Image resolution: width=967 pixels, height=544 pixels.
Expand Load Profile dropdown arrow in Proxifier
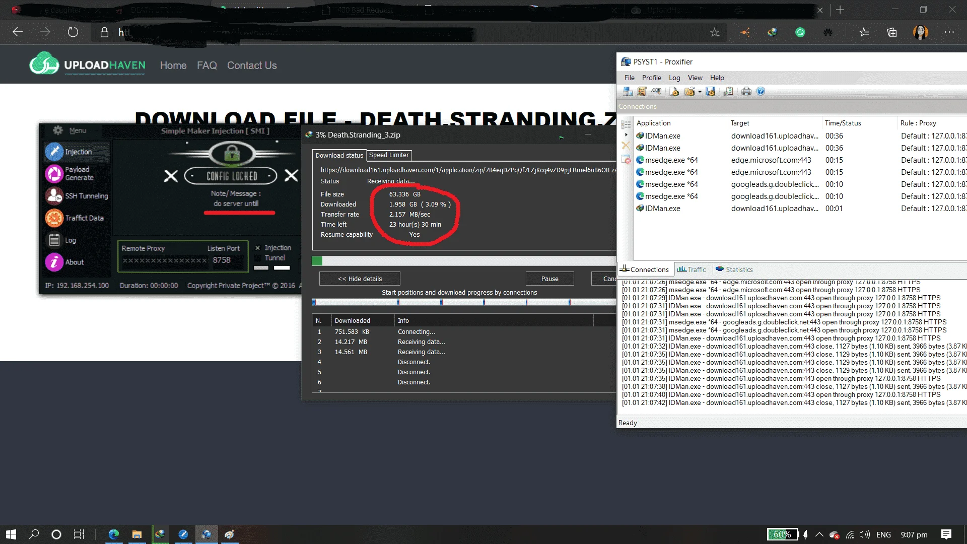coord(700,92)
